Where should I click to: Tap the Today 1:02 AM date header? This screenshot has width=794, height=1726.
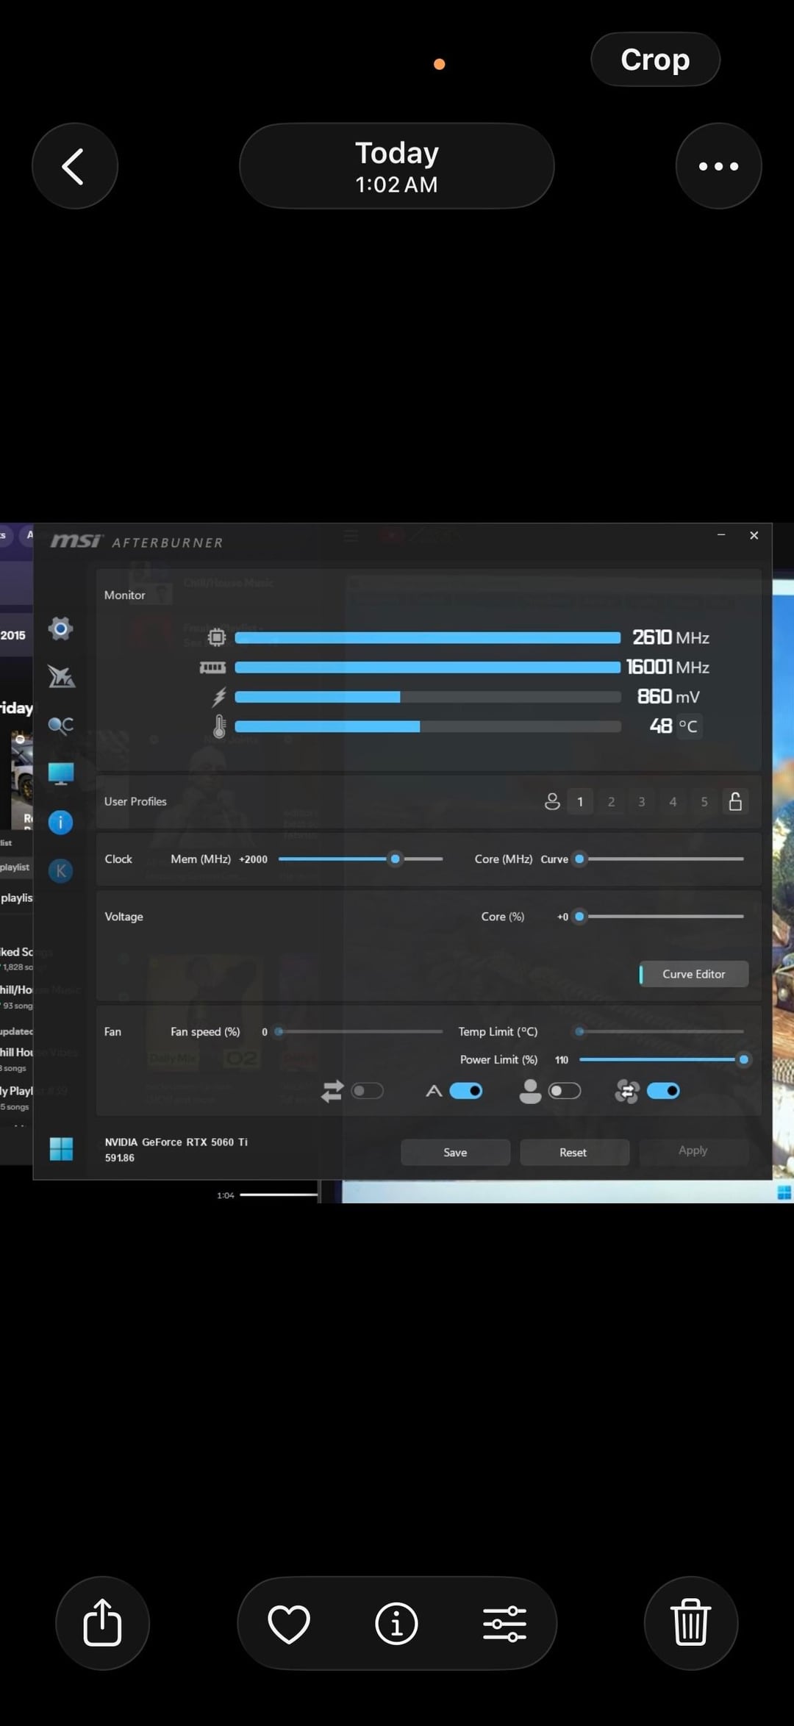point(396,166)
